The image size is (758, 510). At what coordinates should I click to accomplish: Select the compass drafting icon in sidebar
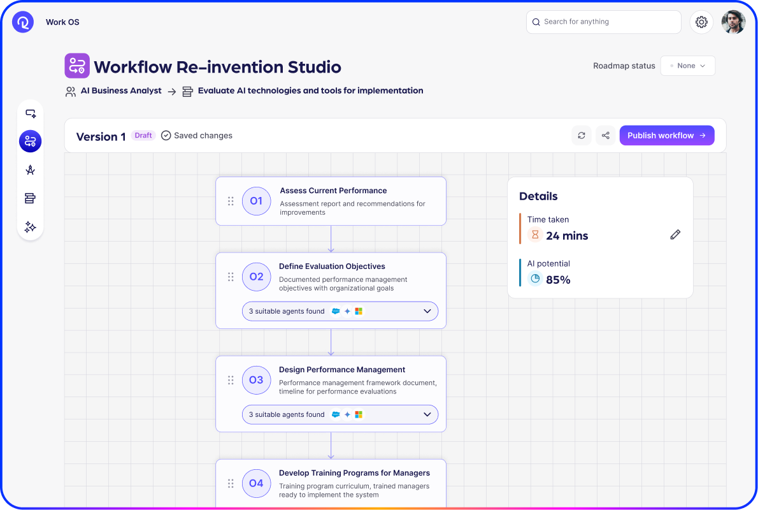click(x=30, y=170)
